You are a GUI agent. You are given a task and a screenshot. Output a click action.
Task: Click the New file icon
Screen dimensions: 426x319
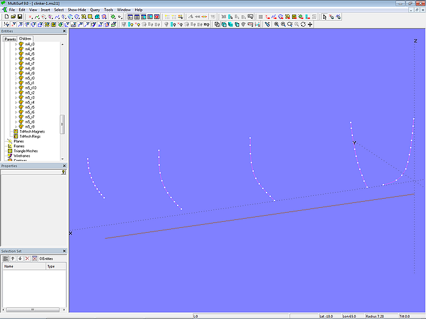pos(5,16)
